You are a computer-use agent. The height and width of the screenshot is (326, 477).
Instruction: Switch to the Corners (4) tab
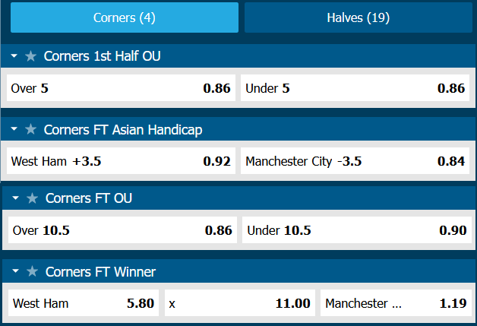[124, 17]
